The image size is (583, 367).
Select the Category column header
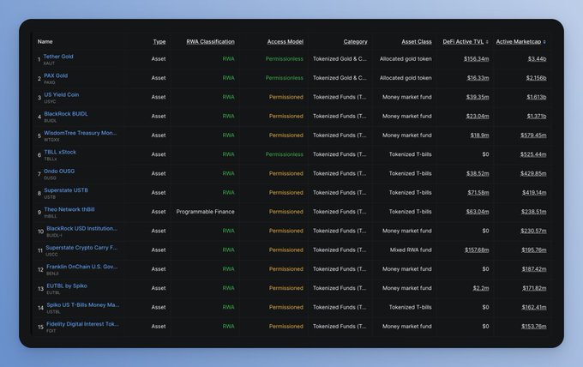coord(355,41)
